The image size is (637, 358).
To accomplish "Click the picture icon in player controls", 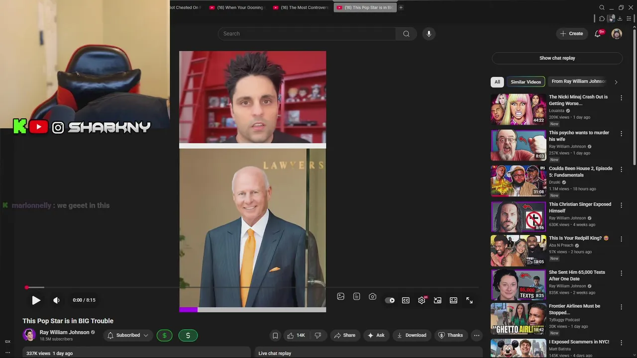I will click(340, 296).
